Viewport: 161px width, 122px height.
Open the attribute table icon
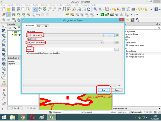click(124, 9)
